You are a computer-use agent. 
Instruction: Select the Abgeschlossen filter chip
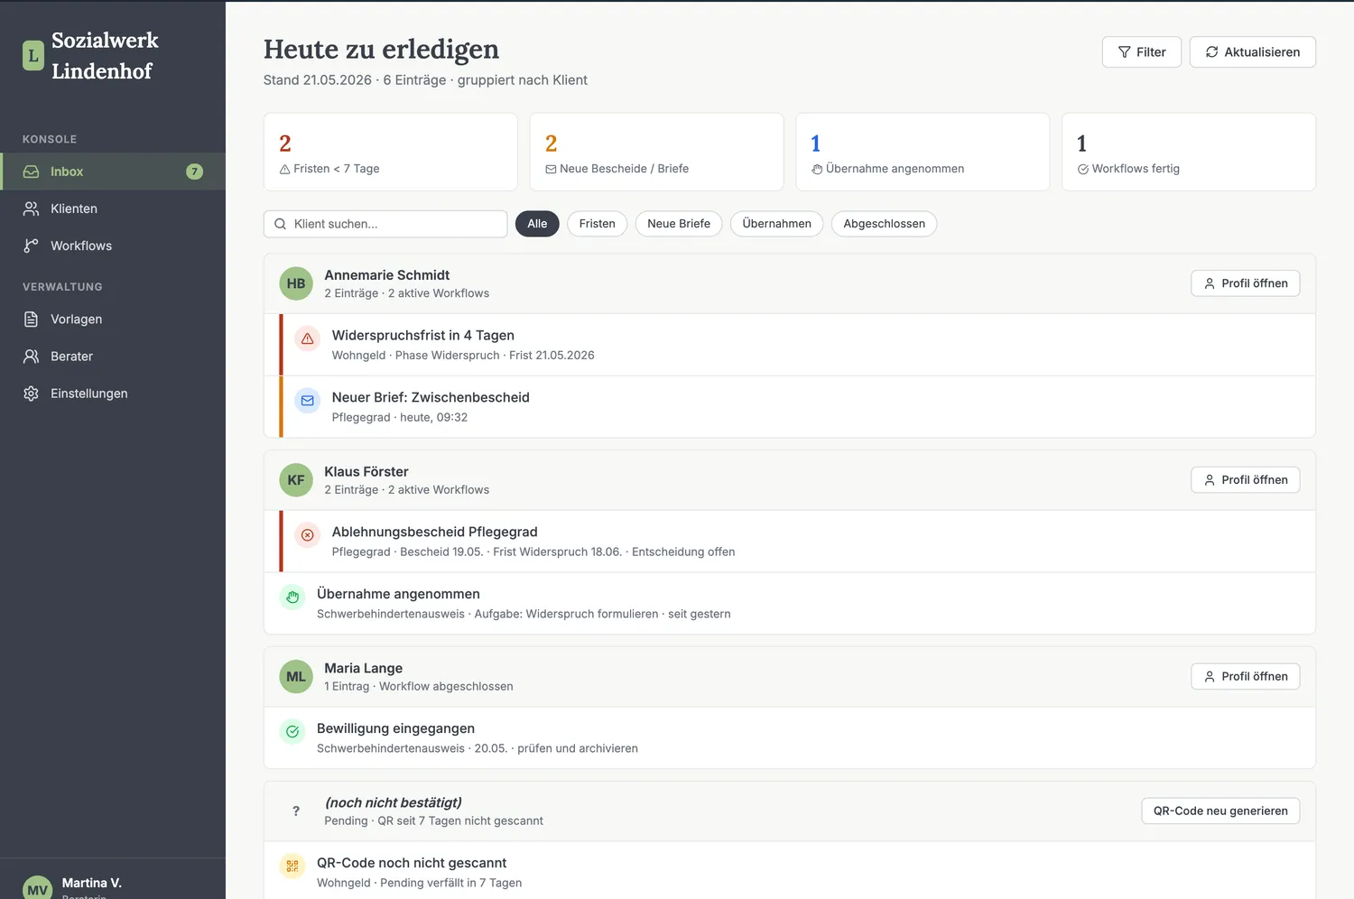pos(885,224)
